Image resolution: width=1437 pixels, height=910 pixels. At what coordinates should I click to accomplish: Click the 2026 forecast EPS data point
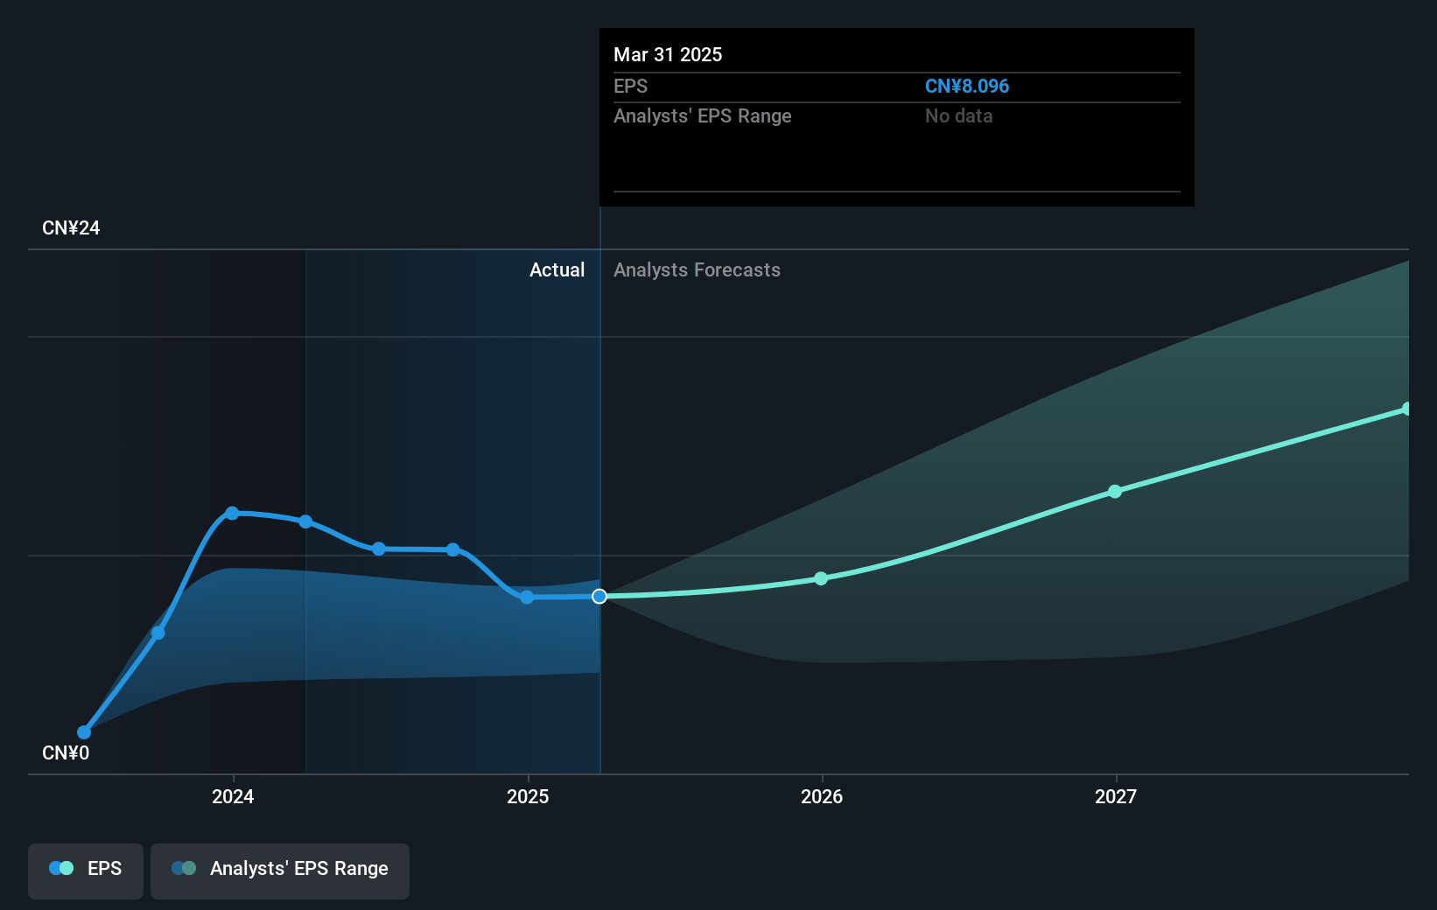(821, 578)
